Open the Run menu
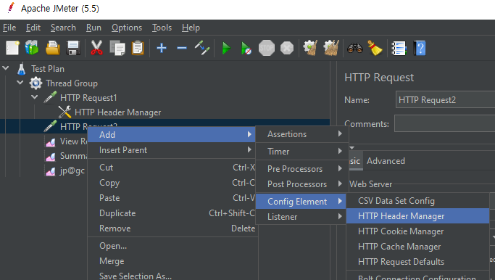Image resolution: width=495 pixels, height=280 pixels. click(93, 28)
